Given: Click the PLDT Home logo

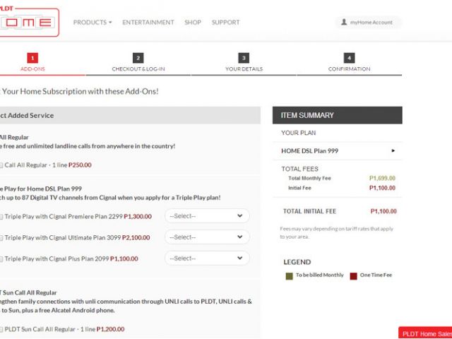Looking at the screenshot, I should pyautogui.click(x=29, y=22).
